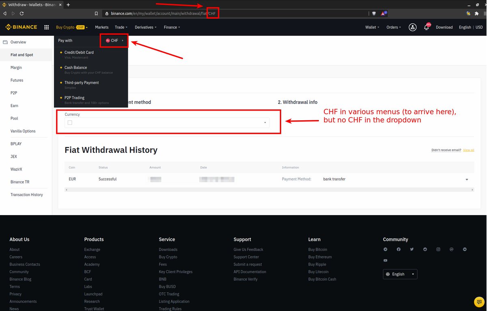Screen dimensions: 487x311
Task: Expand the Buy Crypto menu
Action: coord(72,27)
